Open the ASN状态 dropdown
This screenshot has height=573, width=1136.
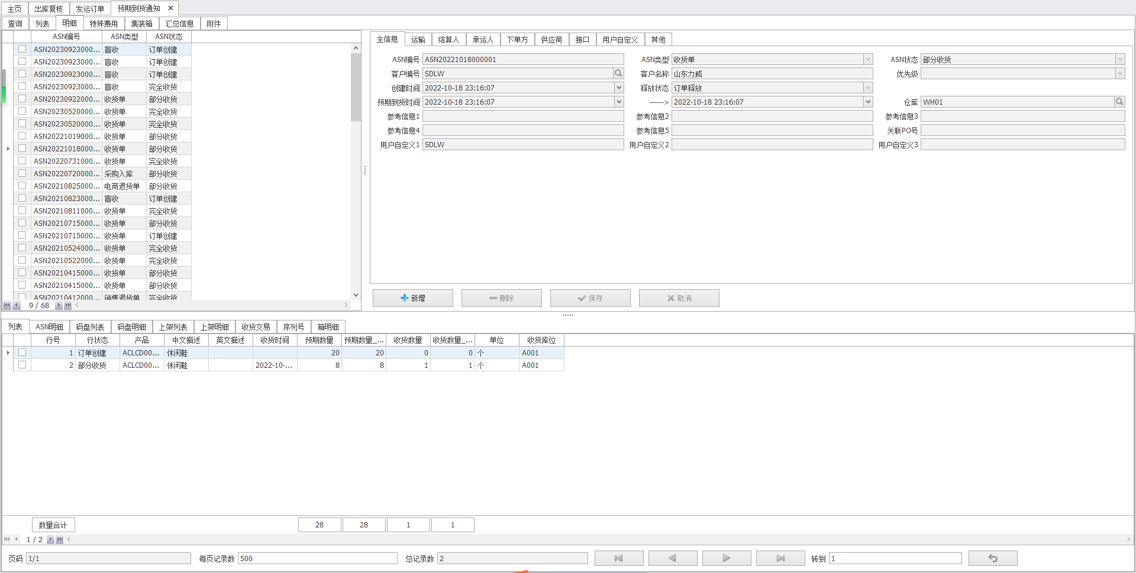1120,59
